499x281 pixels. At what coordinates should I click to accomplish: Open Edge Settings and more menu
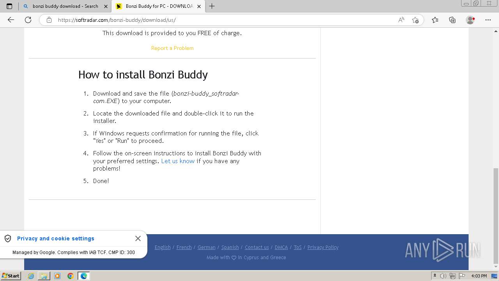click(x=488, y=20)
